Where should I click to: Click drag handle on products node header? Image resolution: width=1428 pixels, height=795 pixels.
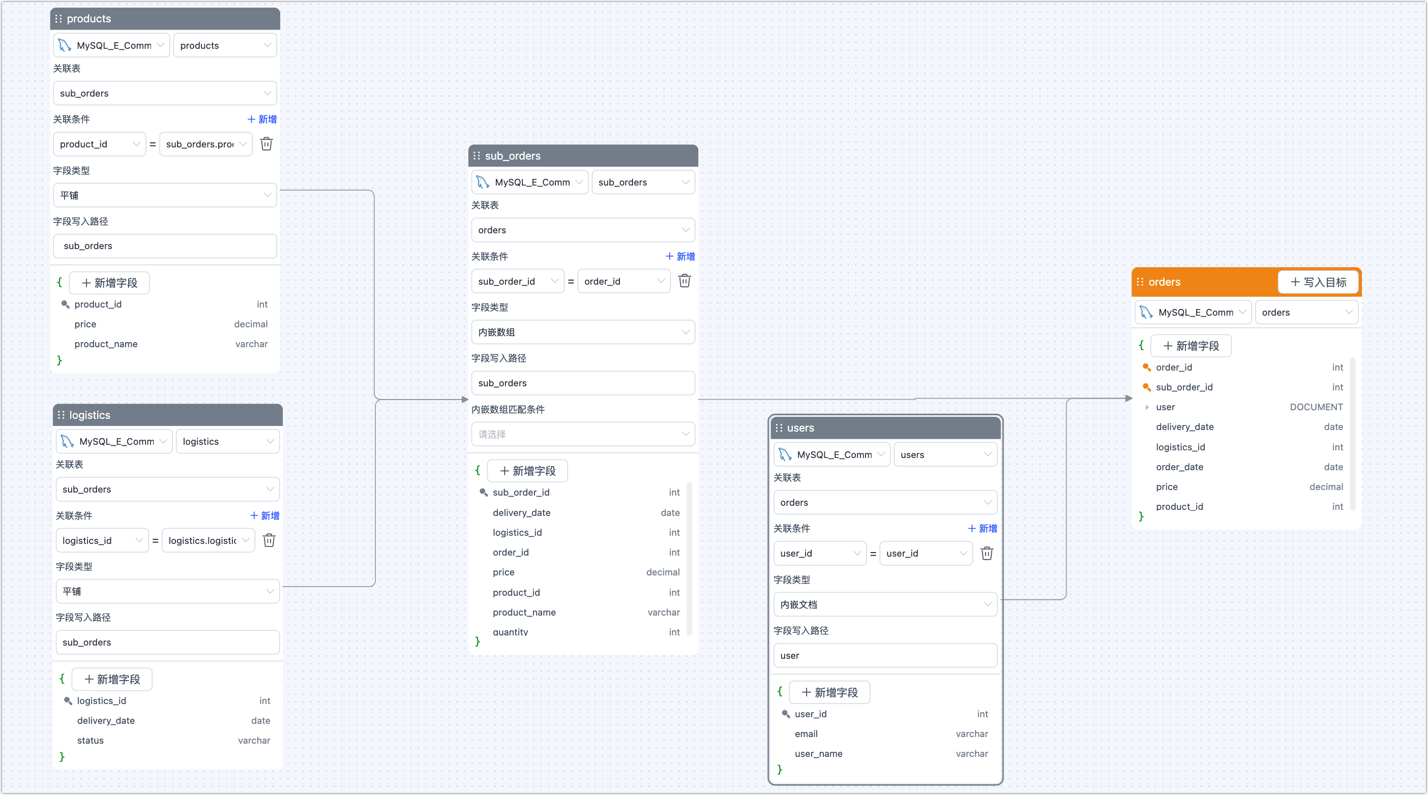pyautogui.click(x=59, y=19)
